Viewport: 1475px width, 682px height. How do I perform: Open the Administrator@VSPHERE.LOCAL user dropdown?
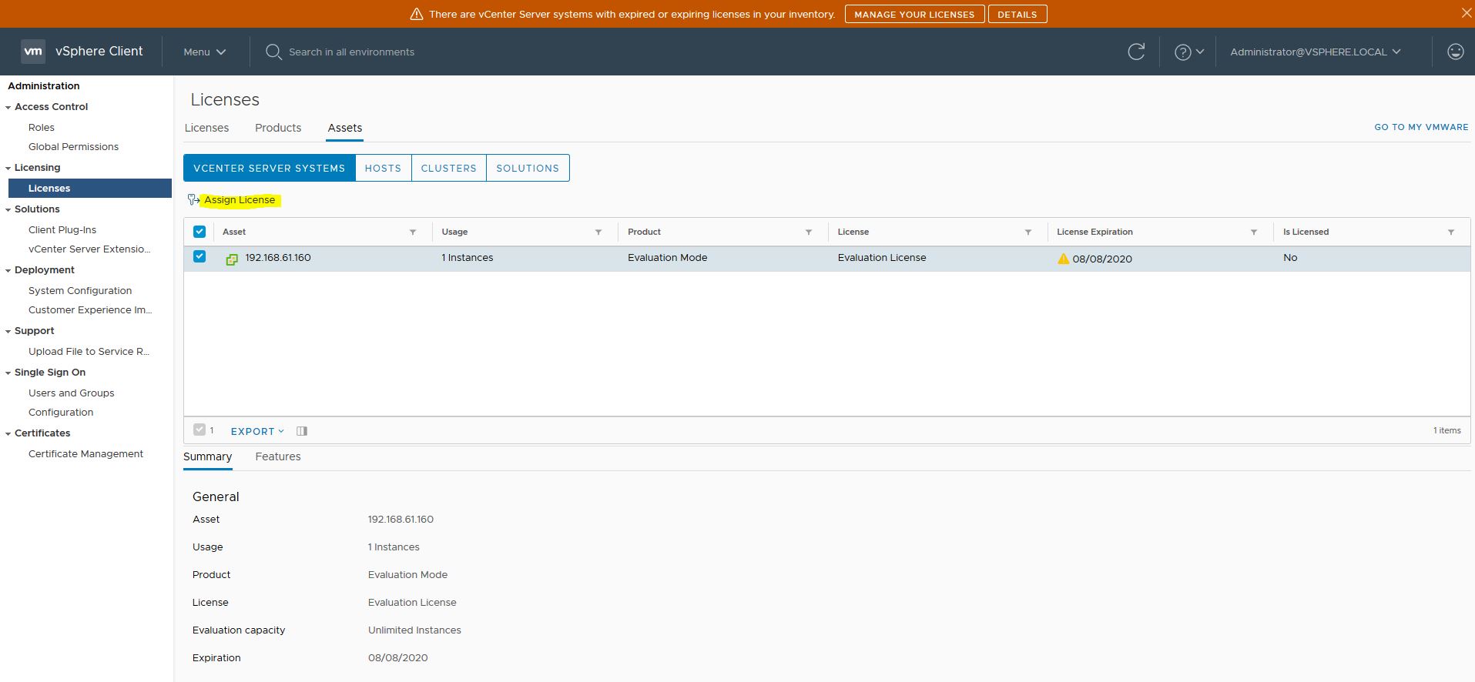[1316, 52]
